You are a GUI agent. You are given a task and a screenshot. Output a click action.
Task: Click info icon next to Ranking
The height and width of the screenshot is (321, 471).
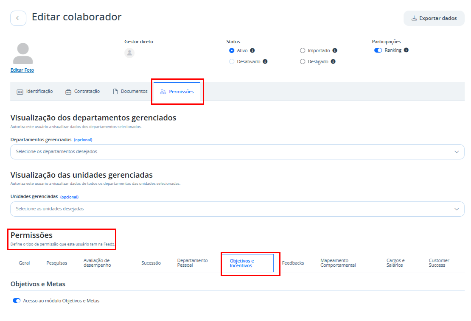click(x=406, y=50)
